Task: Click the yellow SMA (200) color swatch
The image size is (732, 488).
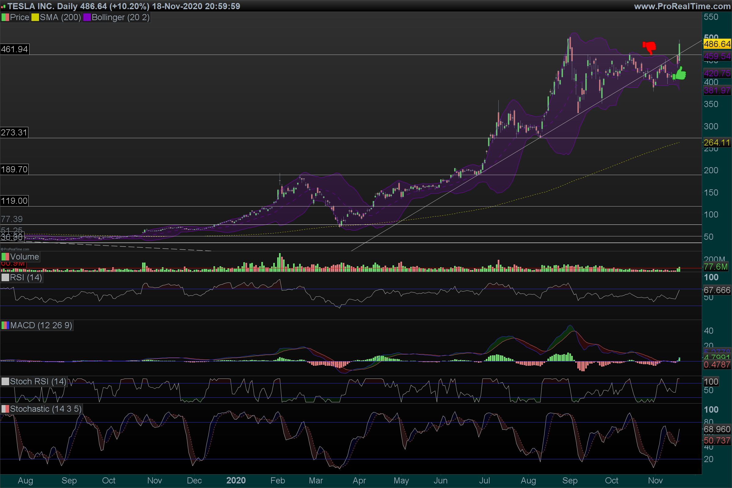Action: tap(35, 17)
